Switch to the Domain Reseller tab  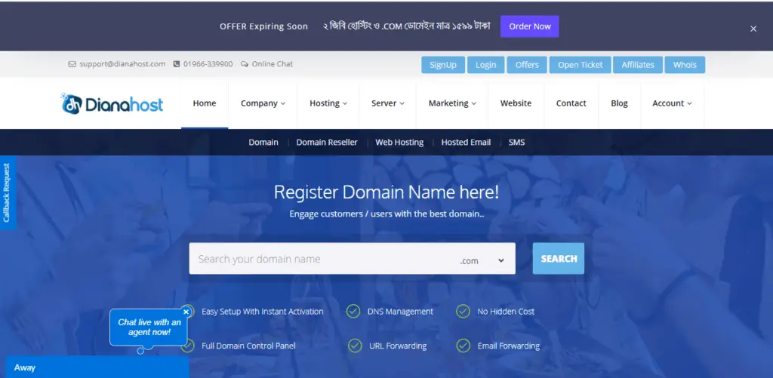coord(327,143)
